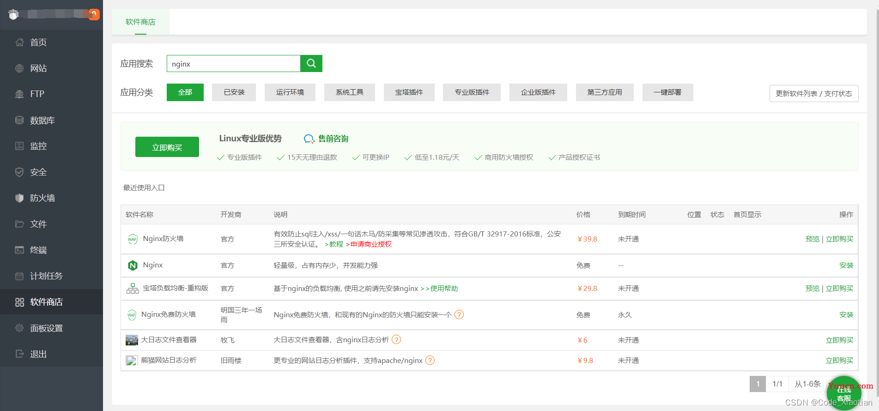This screenshot has height=411, width=879.
Task: Click the monitor icon next to 监控
Action: pyautogui.click(x=19, y=146)
